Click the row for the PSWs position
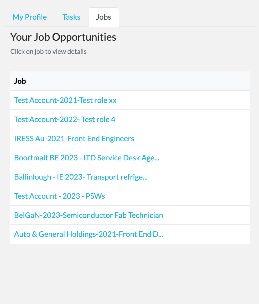This screenshot has width=259, height=304. click(59, 196)
